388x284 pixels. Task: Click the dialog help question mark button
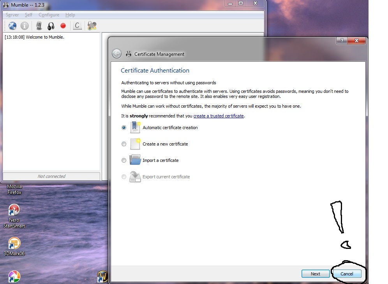(x=342, y=41)
